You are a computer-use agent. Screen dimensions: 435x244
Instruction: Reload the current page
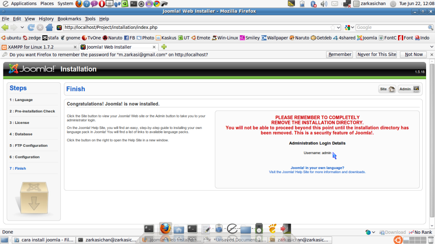[x=31, y=28]
